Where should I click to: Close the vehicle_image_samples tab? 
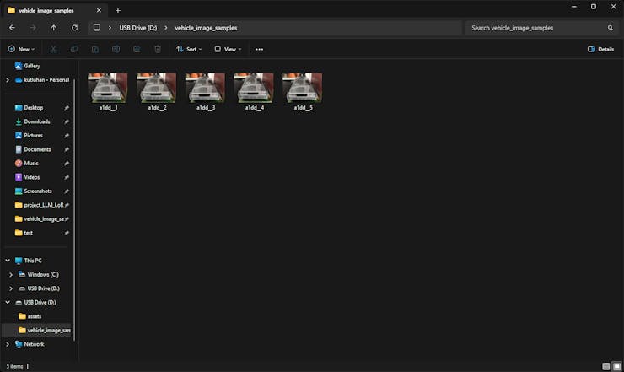(x=100, y=10)
